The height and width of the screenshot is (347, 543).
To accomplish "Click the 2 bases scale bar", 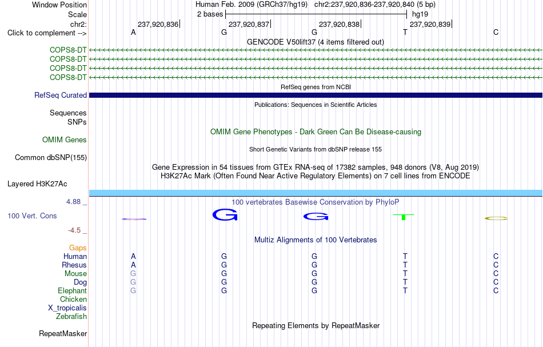I will [316, 14].
